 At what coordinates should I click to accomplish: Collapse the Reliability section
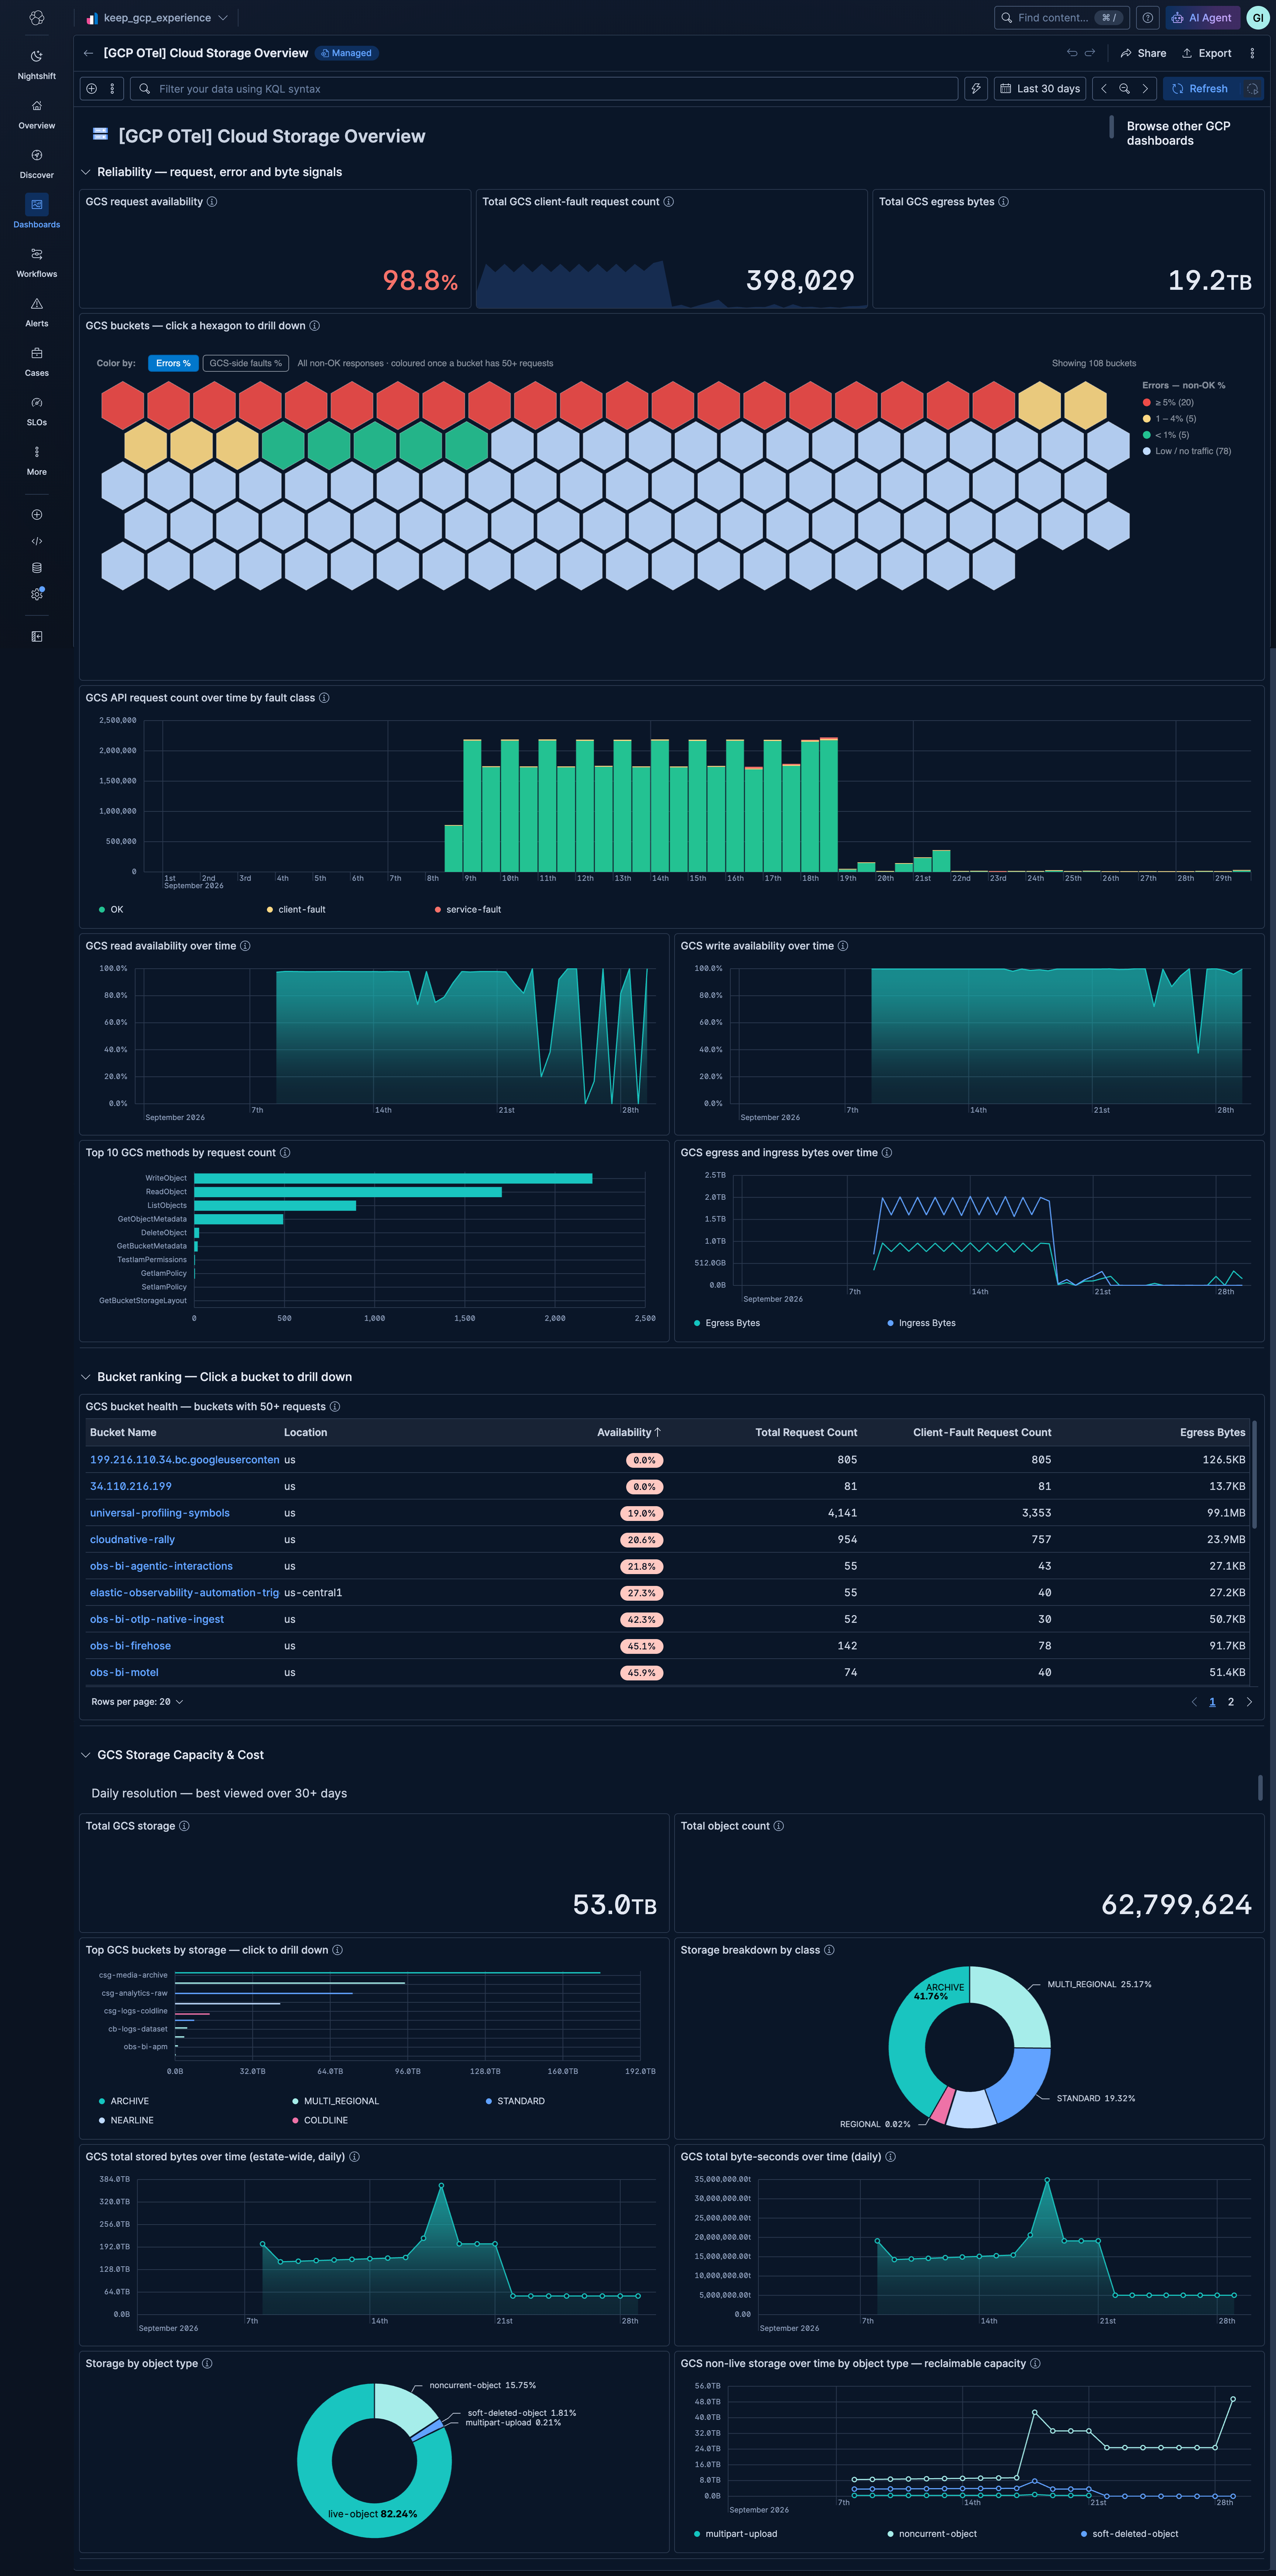(x=86, y=172)
